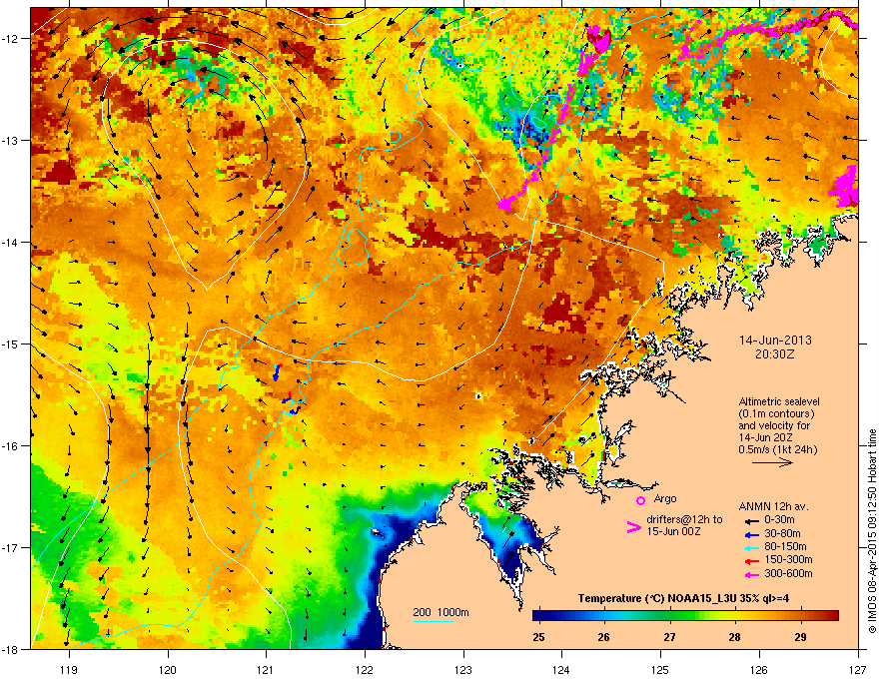Click the '(0.1m contours)' caption line
879x679 pixels.
776,414
